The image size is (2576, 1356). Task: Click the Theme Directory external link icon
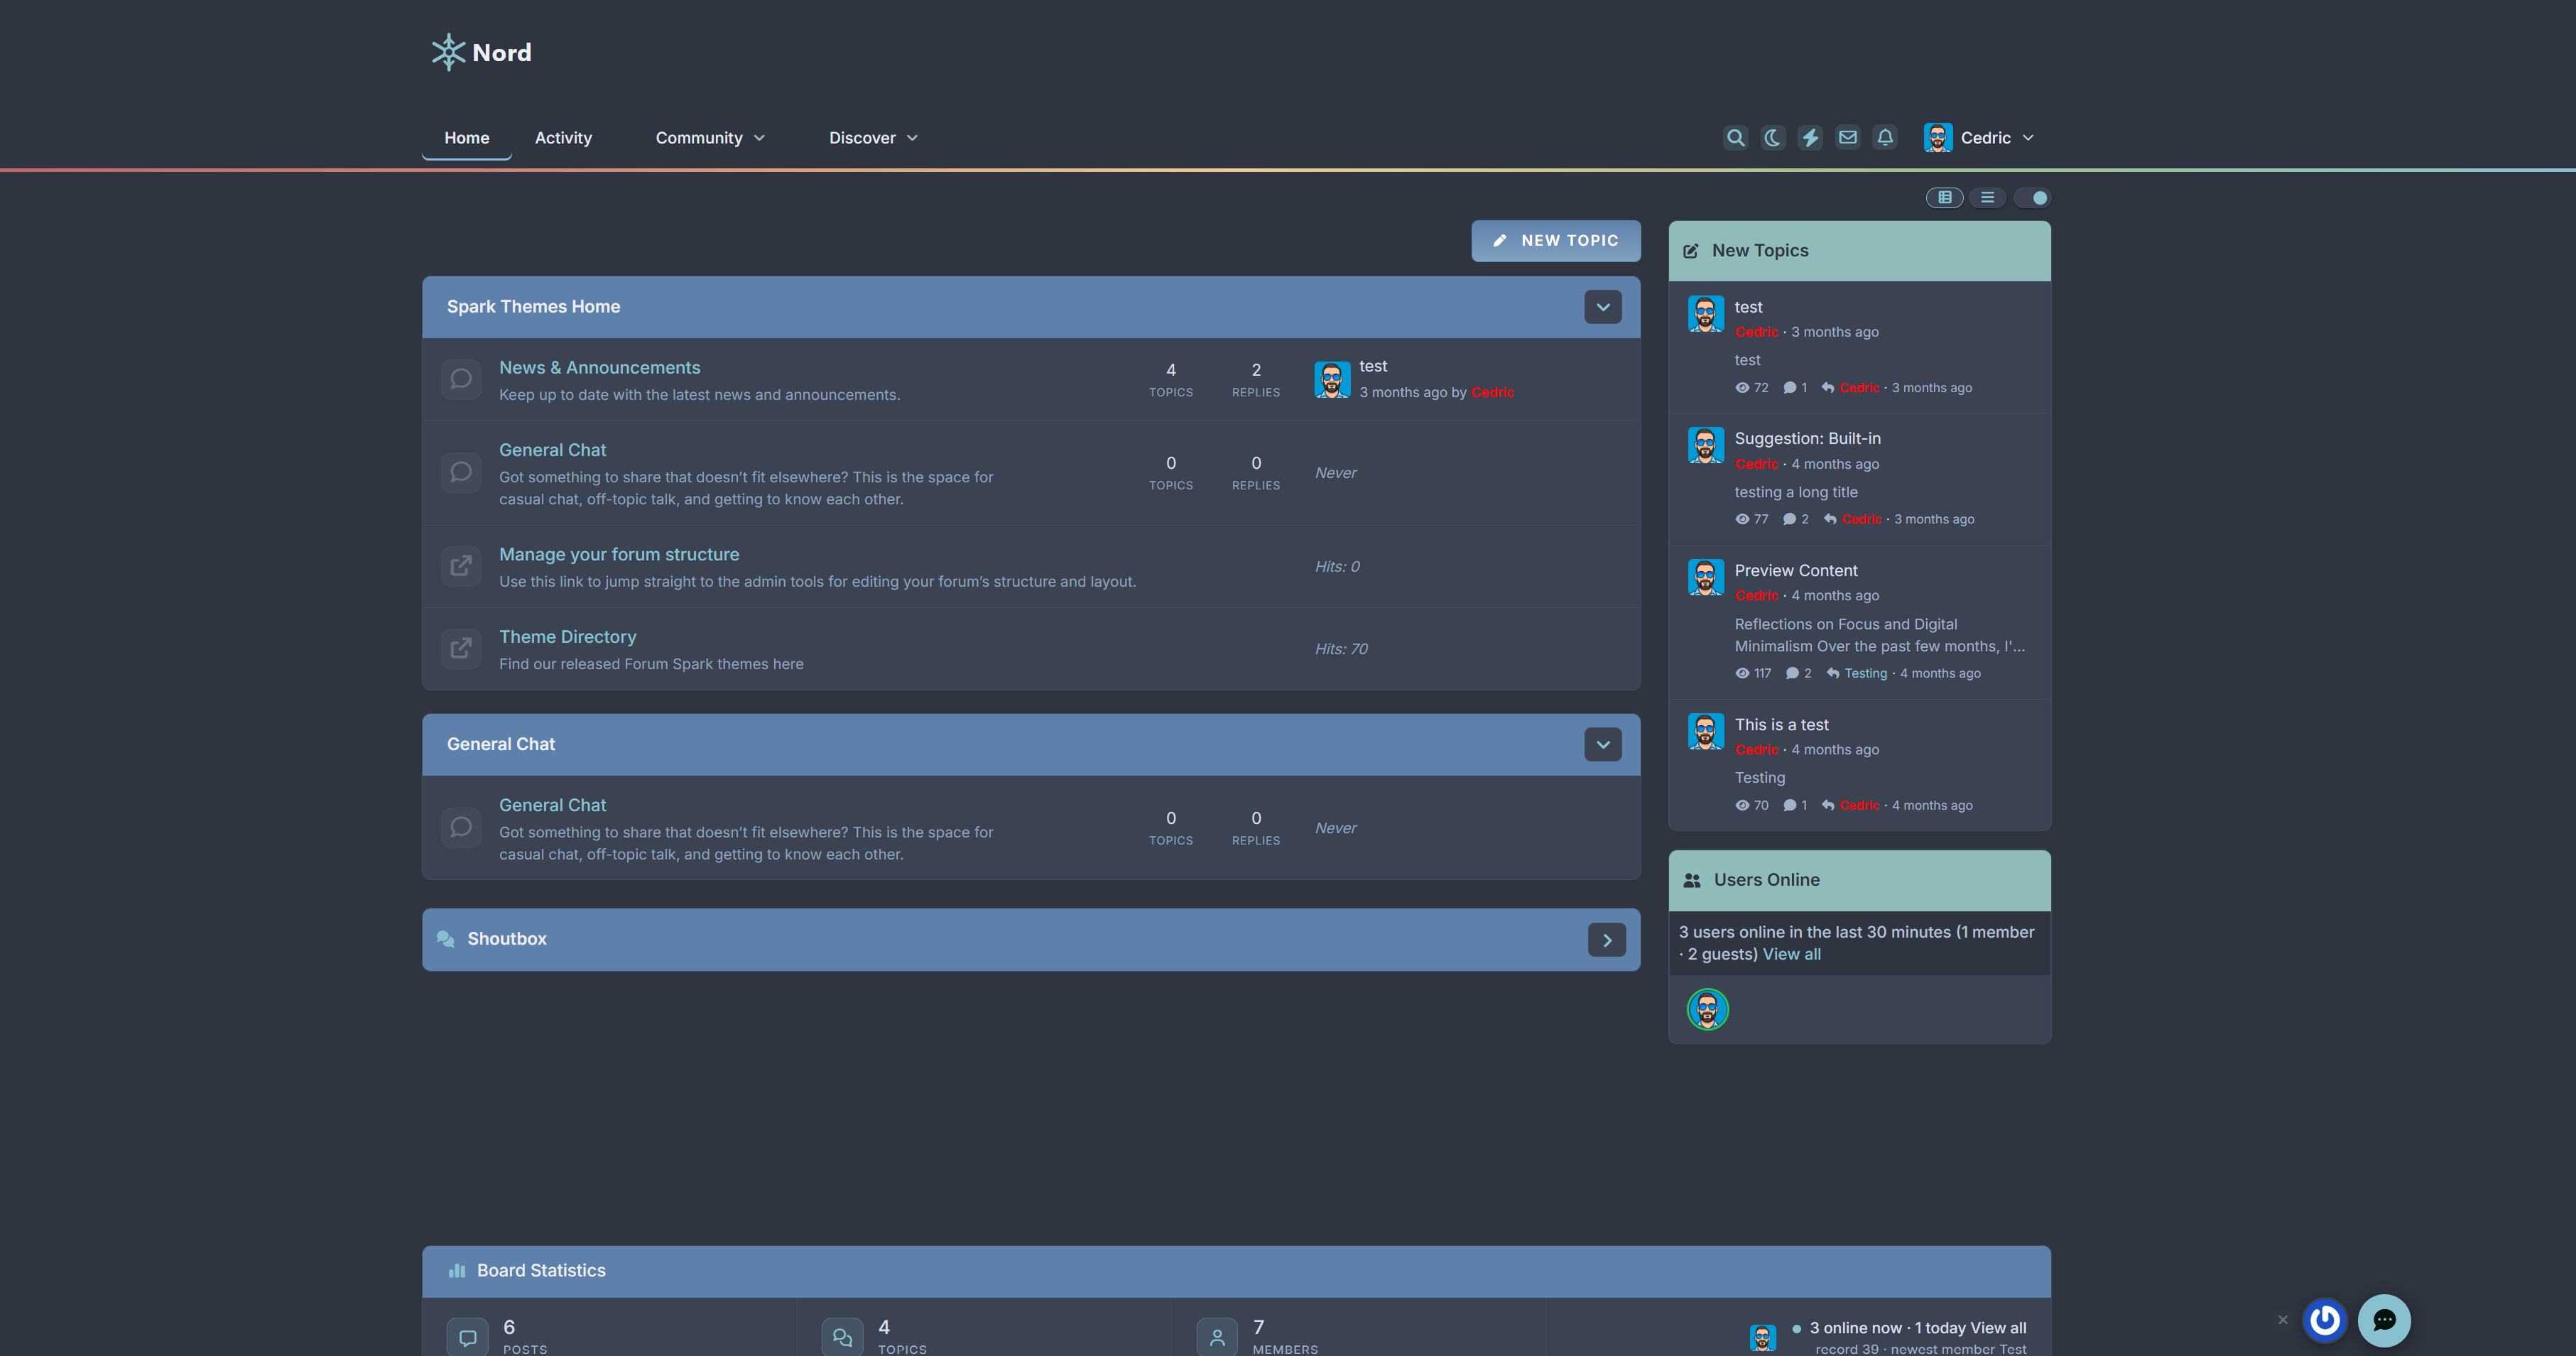(x=461, y=649)
